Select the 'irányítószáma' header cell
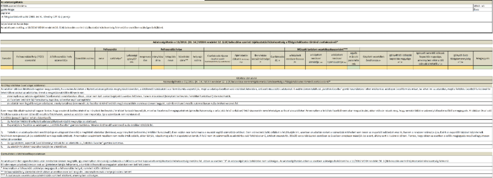 [x=158, y=58]
